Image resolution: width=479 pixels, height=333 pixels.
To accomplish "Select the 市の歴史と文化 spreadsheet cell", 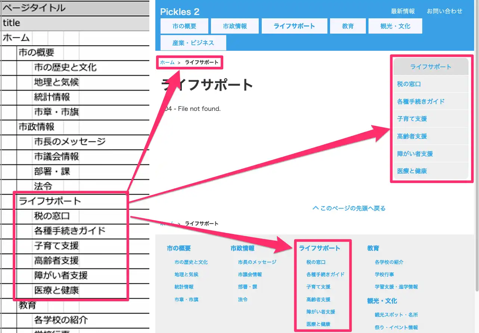I will click(65, 67).
